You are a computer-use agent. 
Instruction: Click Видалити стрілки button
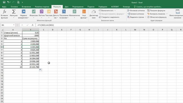click(136, 17)
